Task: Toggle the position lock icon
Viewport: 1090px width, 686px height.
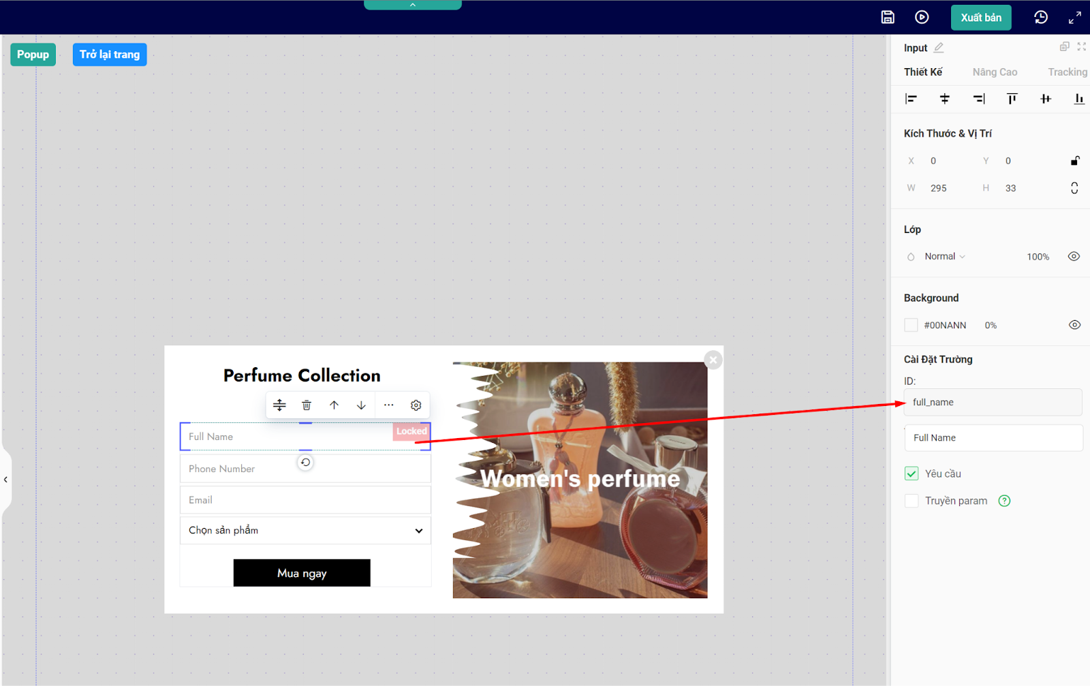Action: point(1075,161)
